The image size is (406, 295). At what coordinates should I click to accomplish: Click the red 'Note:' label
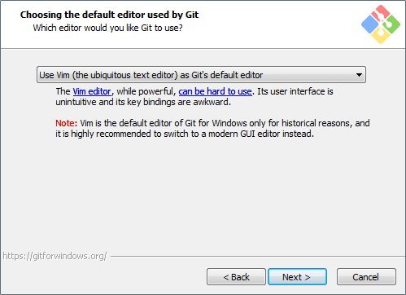67,123
